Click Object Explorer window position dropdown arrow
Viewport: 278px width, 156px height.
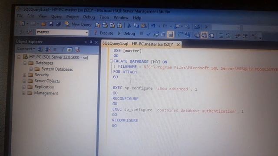point(86,42)
